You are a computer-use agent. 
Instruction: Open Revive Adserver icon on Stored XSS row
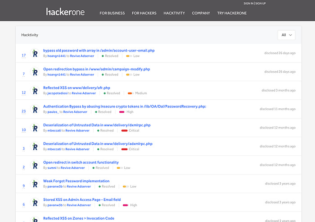pyautogui.click(x=35, y=203)
